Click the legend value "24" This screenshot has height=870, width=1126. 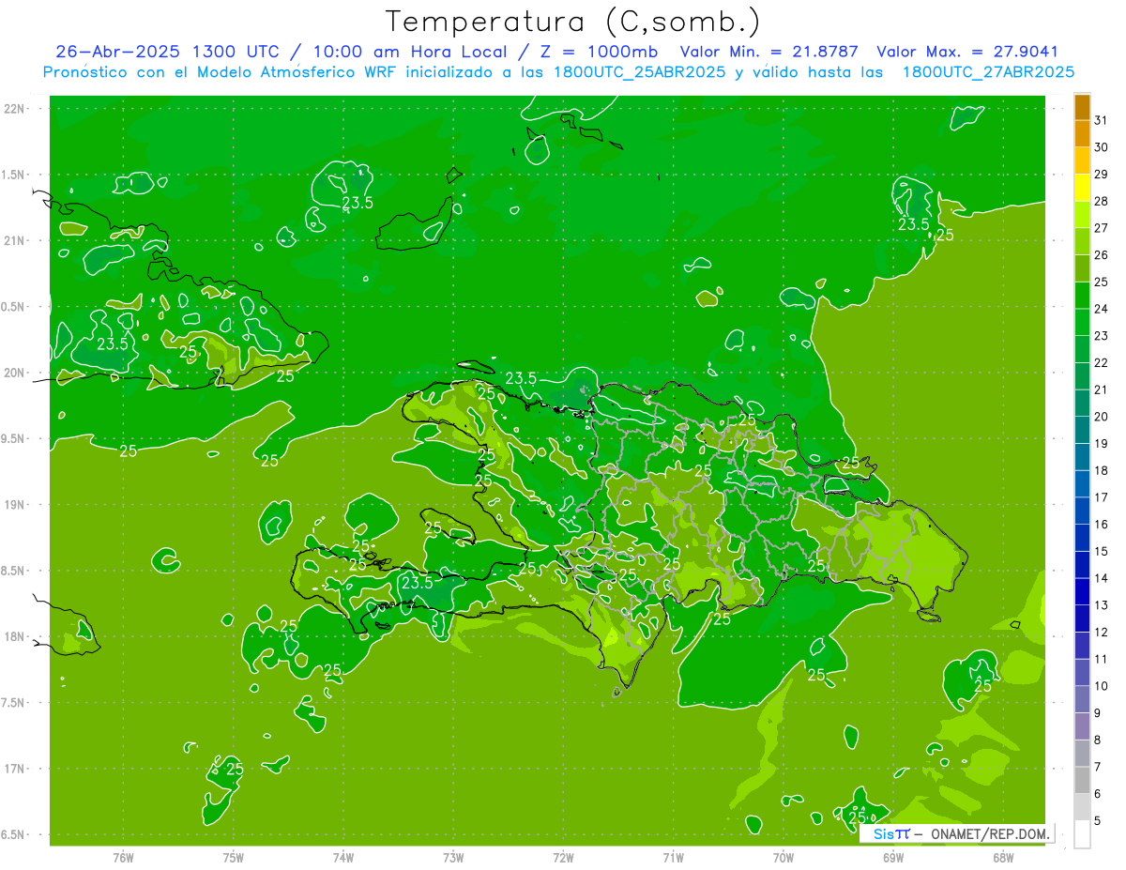tap(1101, 309)
